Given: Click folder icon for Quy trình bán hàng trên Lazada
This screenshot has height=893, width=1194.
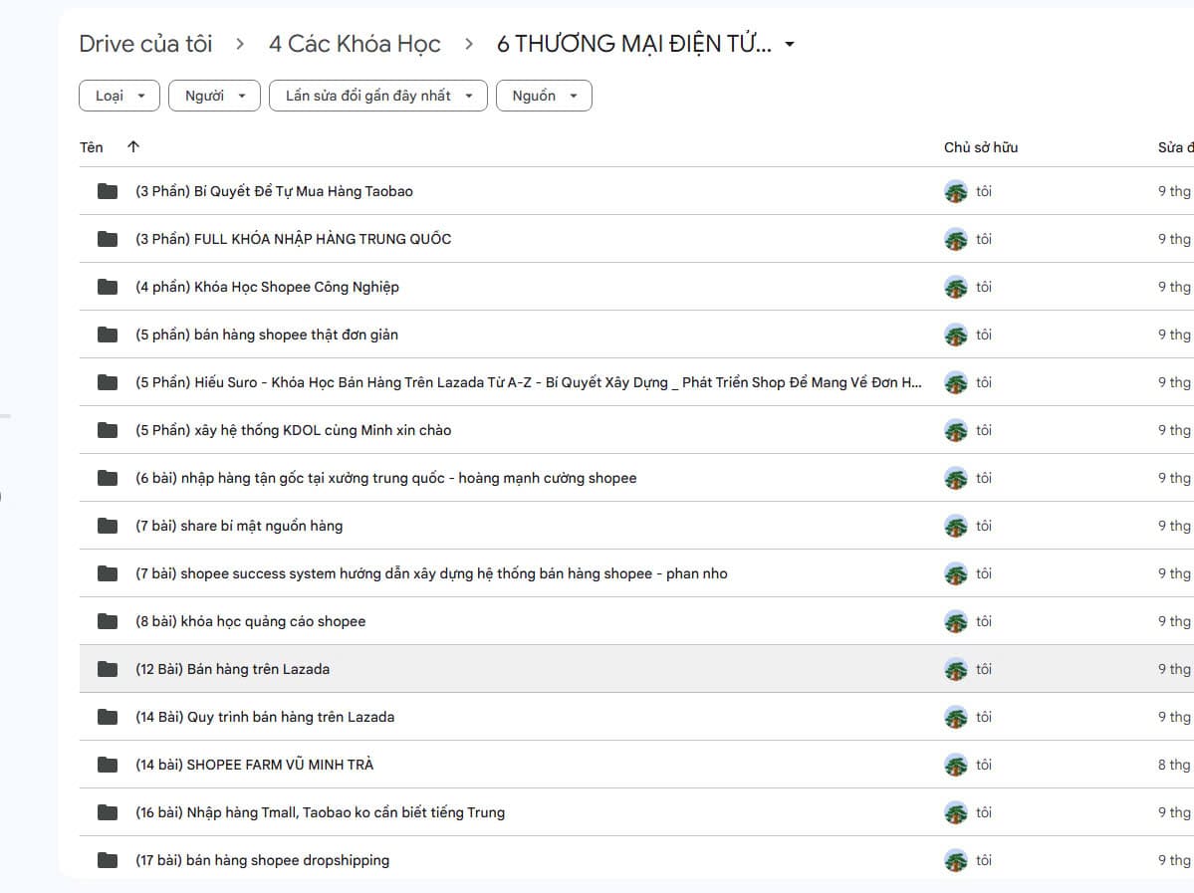Looking at the screenshot, I should coord(108,717).
